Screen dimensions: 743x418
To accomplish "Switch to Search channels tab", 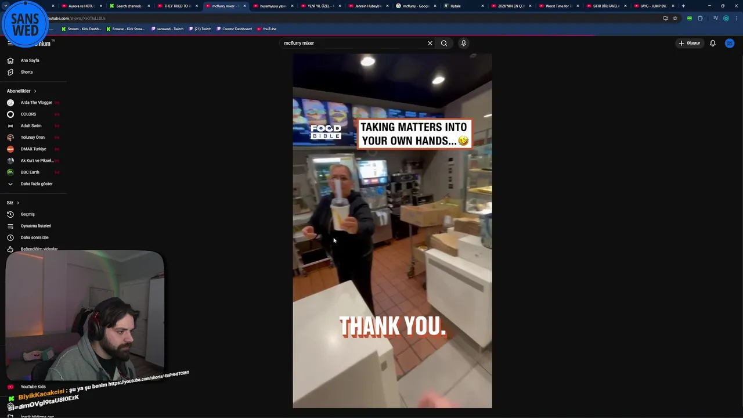I will [128, 6].
